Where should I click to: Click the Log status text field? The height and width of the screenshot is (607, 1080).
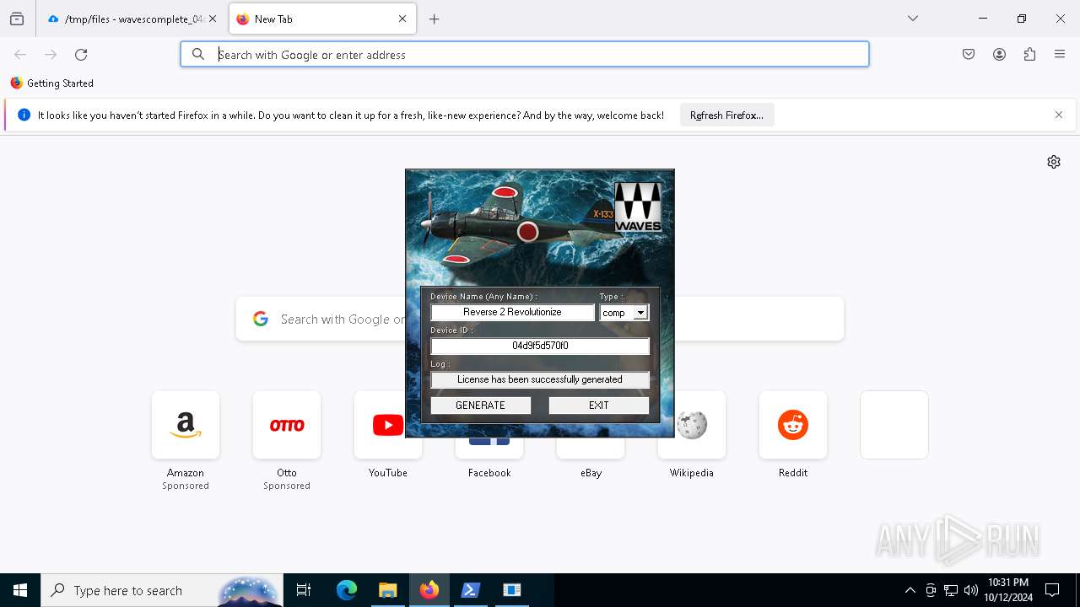coord(540,379)
